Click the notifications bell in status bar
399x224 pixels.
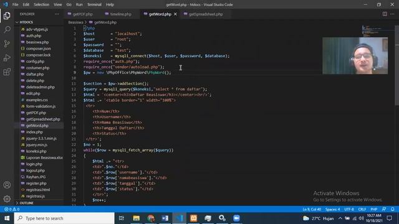(392, 209)
